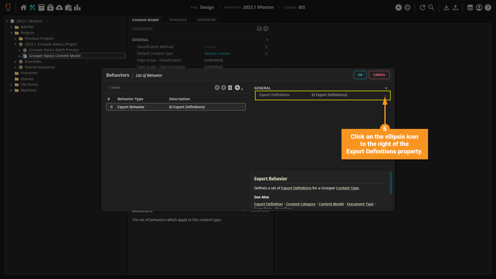Collapse the 2023.1_Grooper-Basics_Project node

[16, 44]
